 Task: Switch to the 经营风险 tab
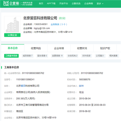(x=36, y=48)
